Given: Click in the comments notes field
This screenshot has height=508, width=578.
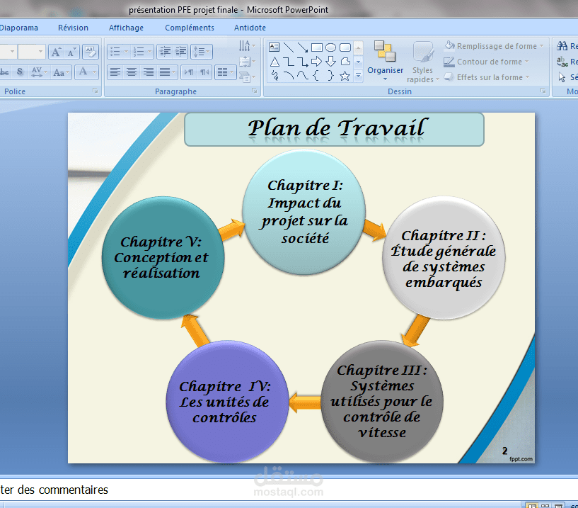Looking at the screenshot, I should point(289,490).
